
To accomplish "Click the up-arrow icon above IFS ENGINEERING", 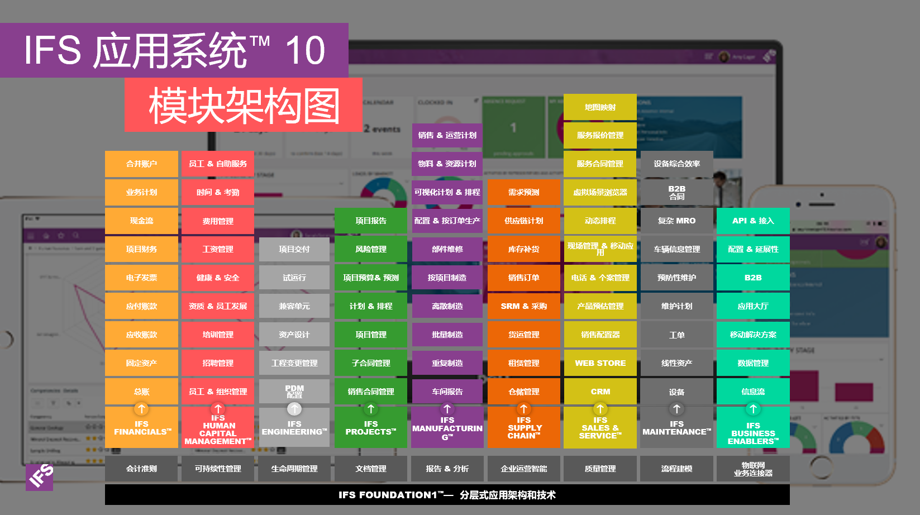I will [294, 409].
